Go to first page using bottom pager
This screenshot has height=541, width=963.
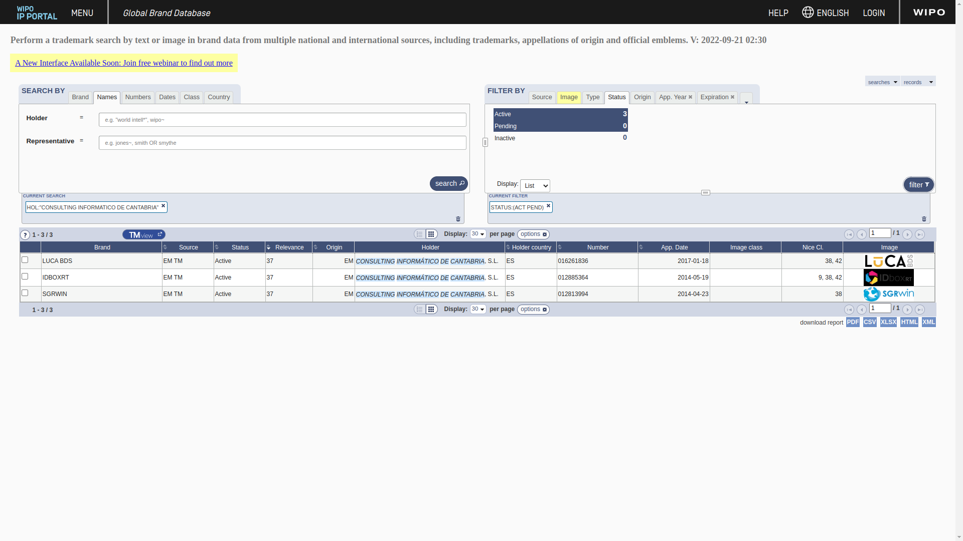coord(849,310)
